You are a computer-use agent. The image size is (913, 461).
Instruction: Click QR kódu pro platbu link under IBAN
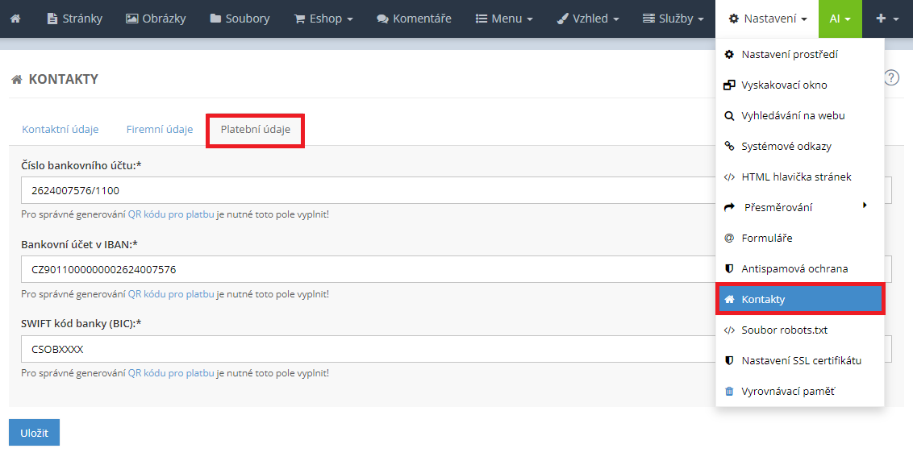[171, 294]
